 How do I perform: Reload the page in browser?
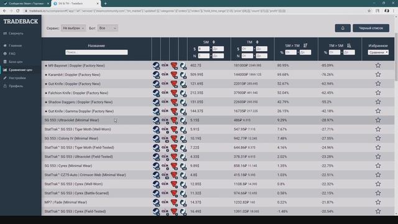coord(17,11)
